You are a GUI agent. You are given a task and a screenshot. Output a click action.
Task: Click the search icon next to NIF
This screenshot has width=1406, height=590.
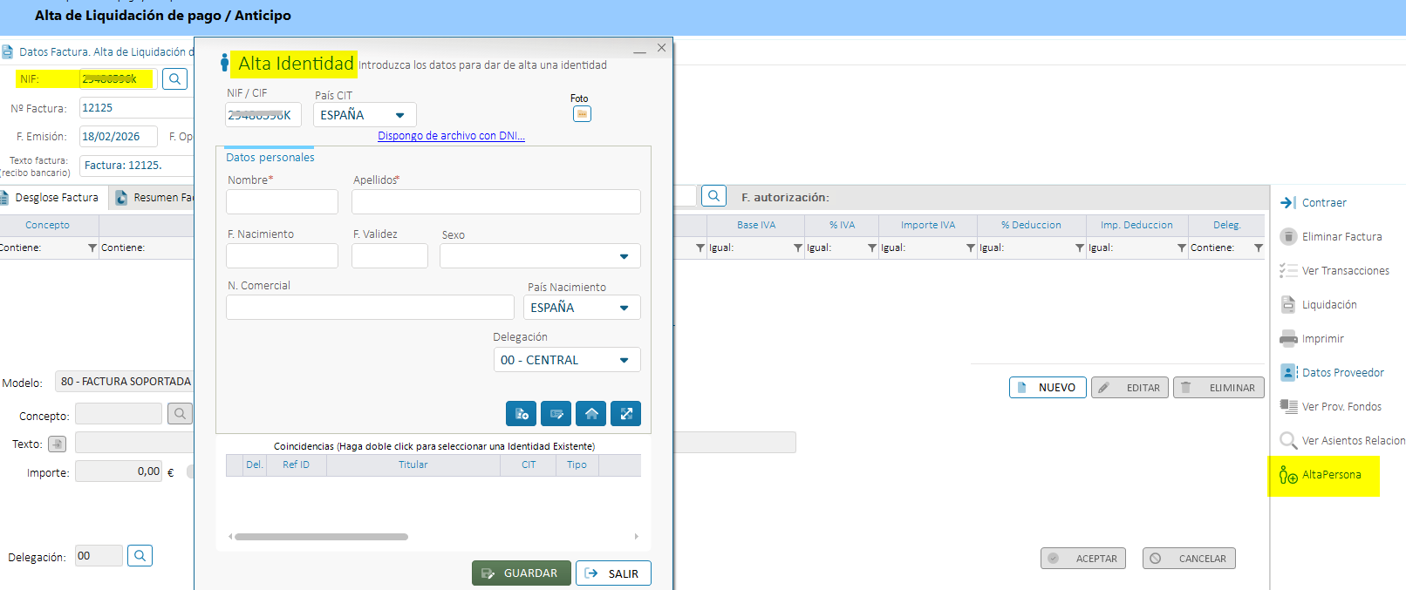point(174,79)
